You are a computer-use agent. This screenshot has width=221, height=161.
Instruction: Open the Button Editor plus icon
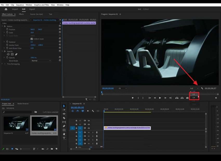[x=216, y=98]
